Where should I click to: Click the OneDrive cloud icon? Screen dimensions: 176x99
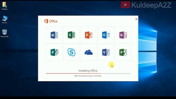click(x=89, y=52)
